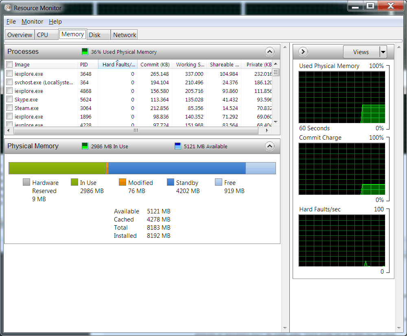This screenshot has height=336, width=407.
Task: Select the Skype.exe process row name
Action: [x=26, y=99]
